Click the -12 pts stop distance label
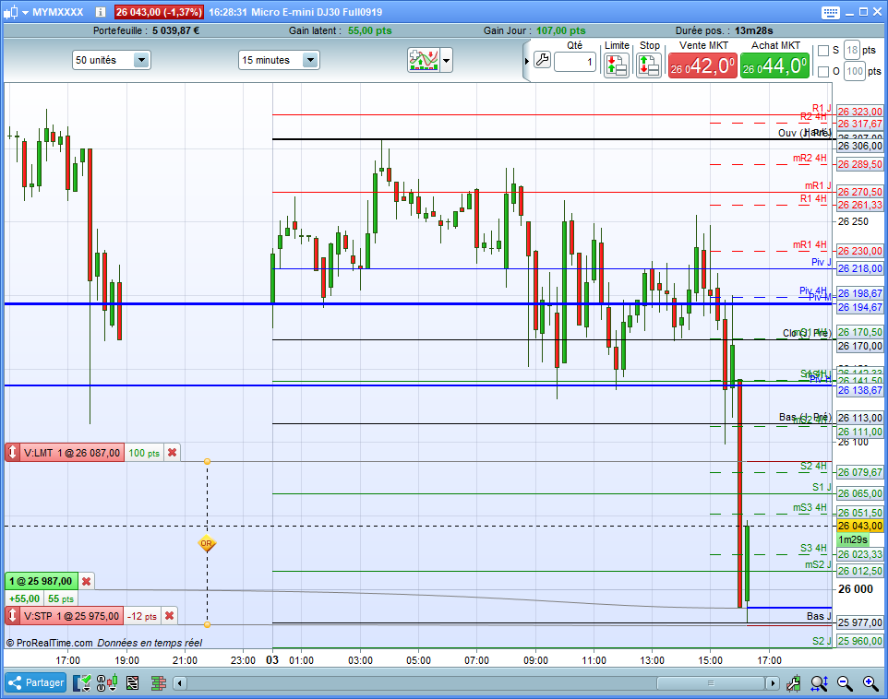Image resolution: width=888 pixels, height=699 pixels. point(141,616)
